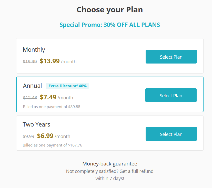Click the $13.99 monthly price
Image resolution: width=212 pixels, height=188 pixels.
coord(49,61)
